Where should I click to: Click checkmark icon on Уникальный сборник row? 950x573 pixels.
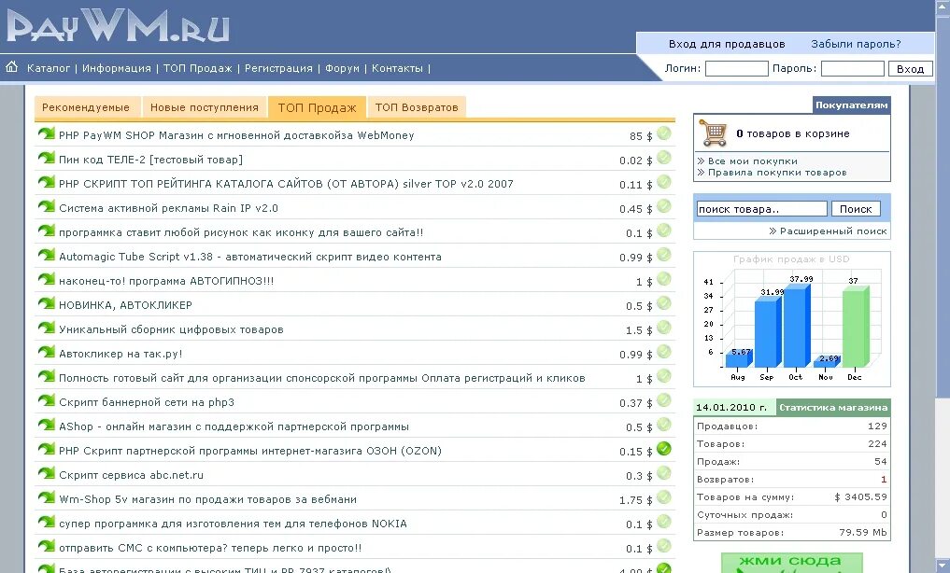664,328
